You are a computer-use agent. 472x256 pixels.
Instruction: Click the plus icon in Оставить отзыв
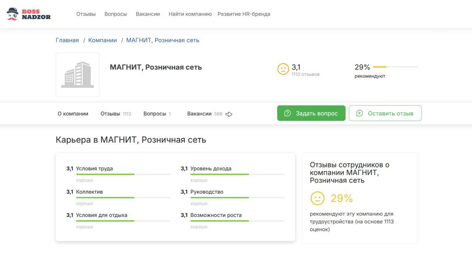click(x=360, y=113)
